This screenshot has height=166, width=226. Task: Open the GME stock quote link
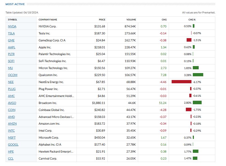pos(11,40)
